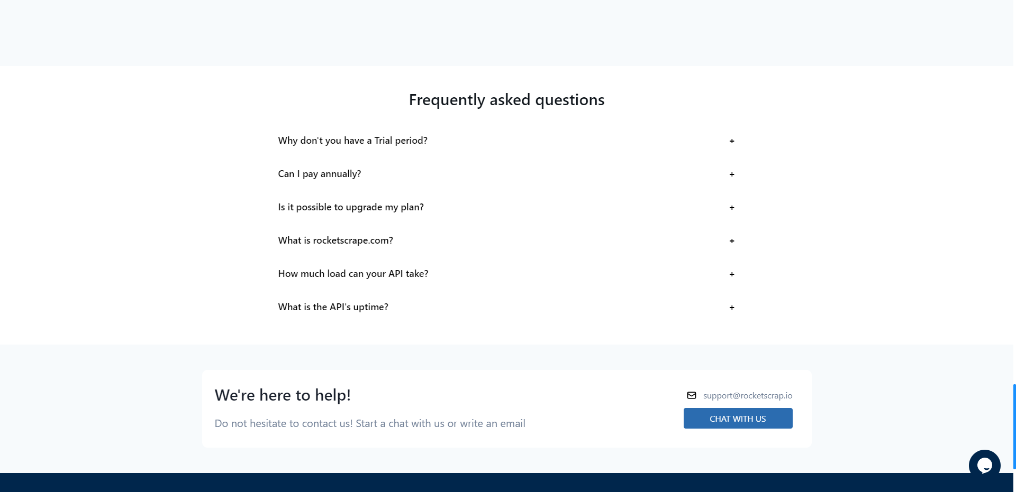Viewport: 1016px width, 492px height.
Task: Click plus icon for What is rocketscrape.com
Action: coord(732,241)
